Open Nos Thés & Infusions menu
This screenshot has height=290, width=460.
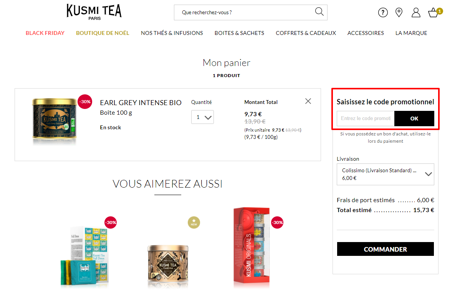point(172,33)
